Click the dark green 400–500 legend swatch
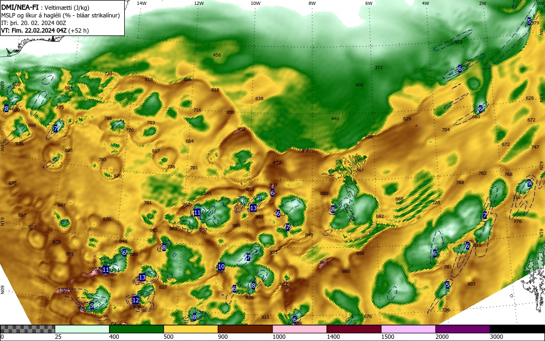The image size is (545, 341). [x=136, y=329]
